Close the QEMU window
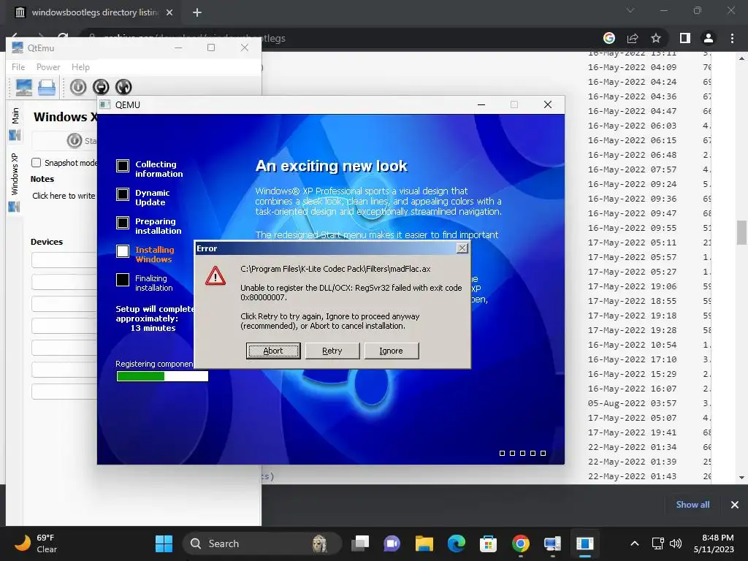Image resolution: width=748 pixels, height=561 pixels. (x=548, y=104)
